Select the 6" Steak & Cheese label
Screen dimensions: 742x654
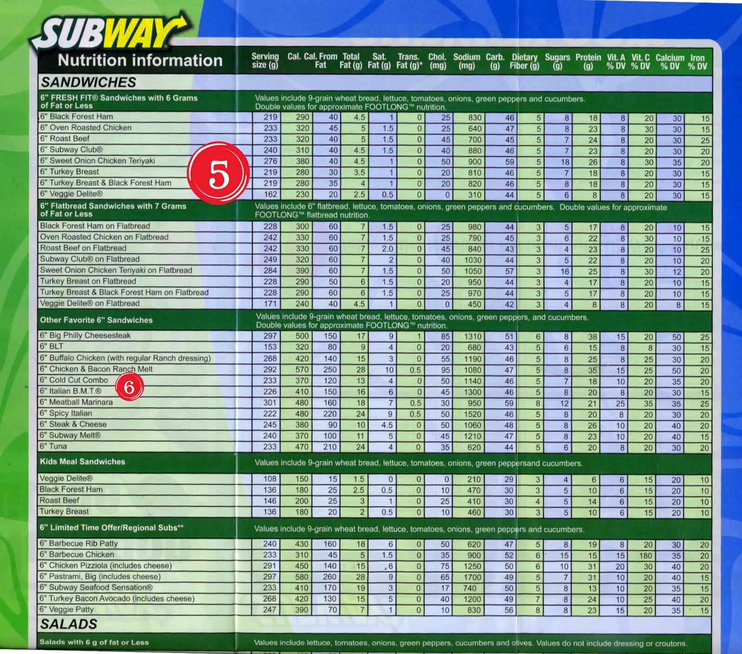coord(73,424)
